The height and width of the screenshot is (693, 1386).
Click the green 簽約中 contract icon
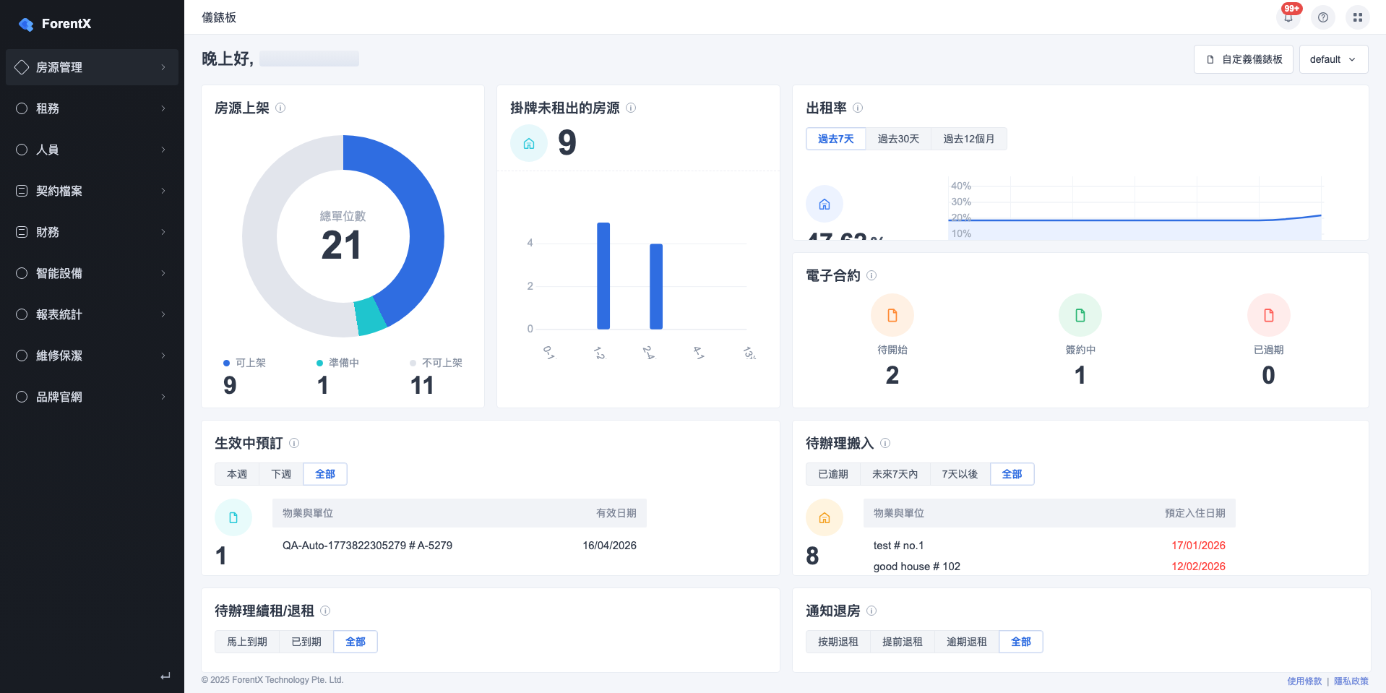[x=1080, y=315]
